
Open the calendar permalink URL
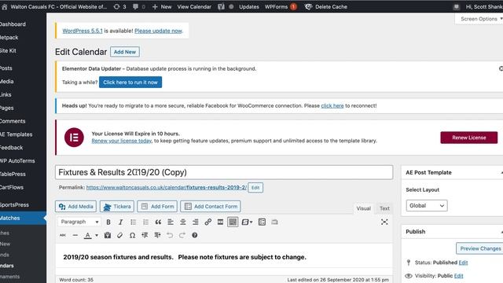tap(166, 187)
